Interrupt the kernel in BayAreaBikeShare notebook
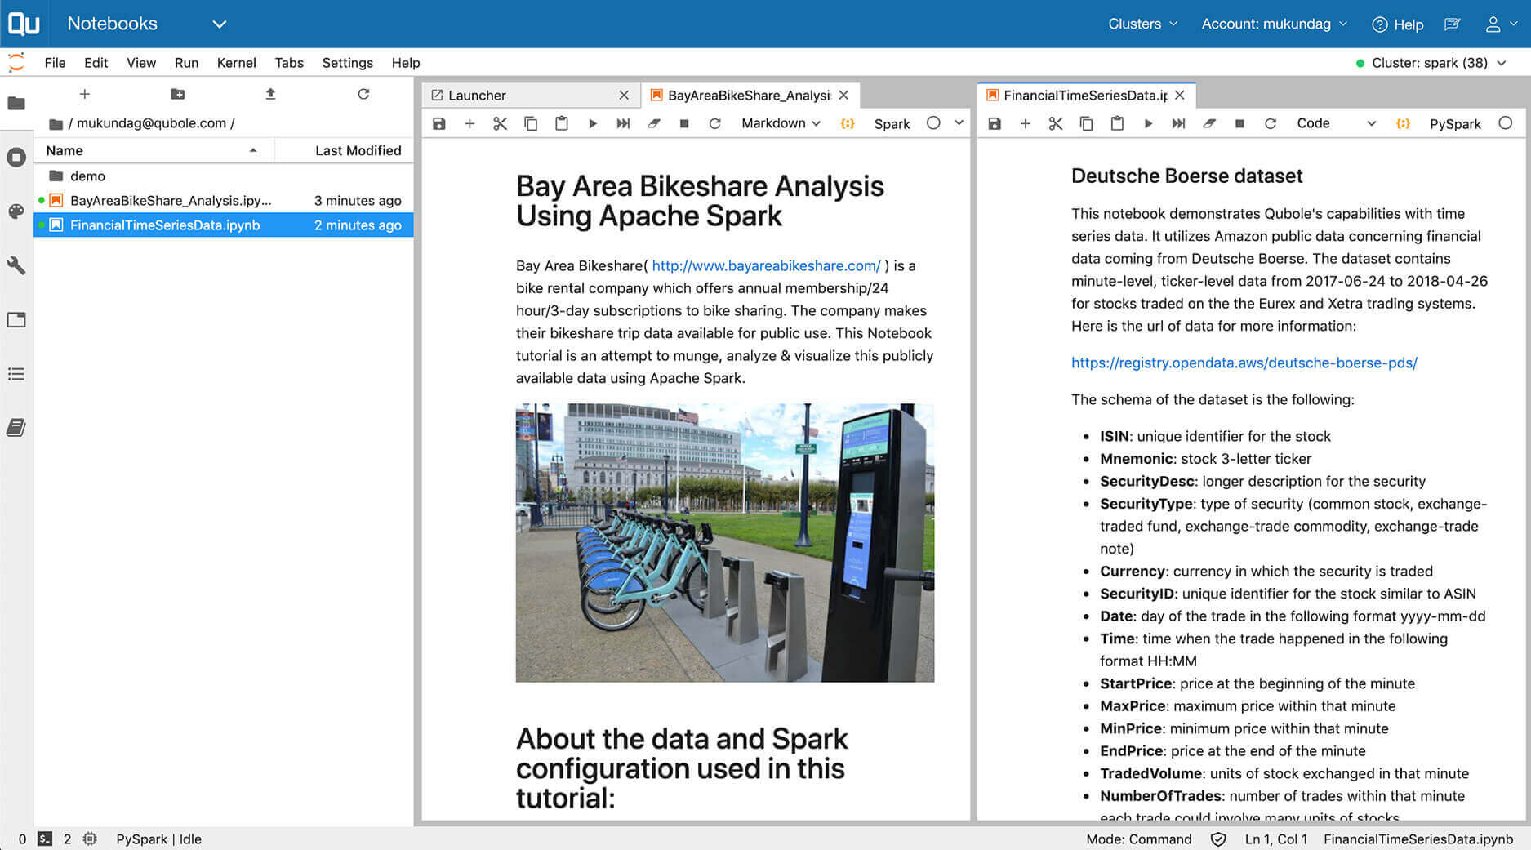Image resolution: width=1531 pixels, height=850 pixels. [x=684, y=123]
